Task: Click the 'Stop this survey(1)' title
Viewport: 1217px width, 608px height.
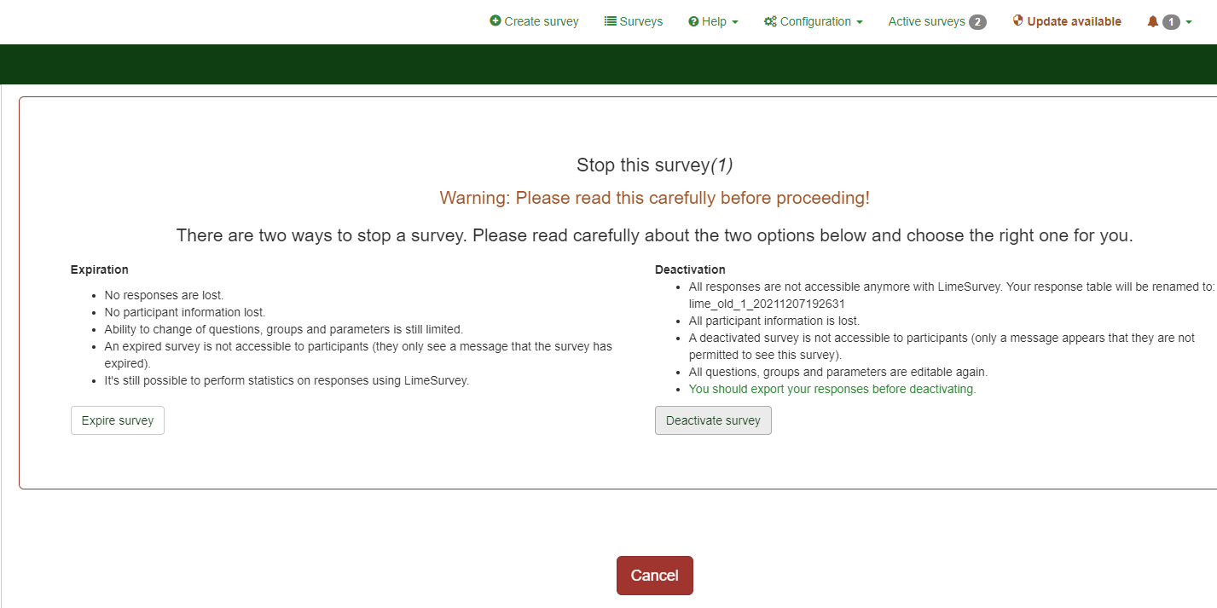Action: tap(655, 165)
